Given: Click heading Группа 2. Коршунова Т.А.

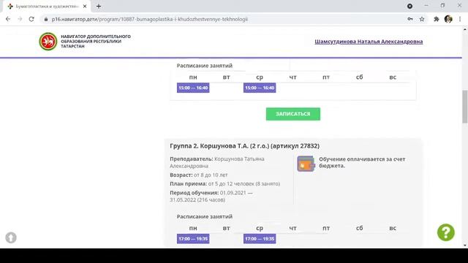Looking at the screenshot, I should tap(244, 146).
